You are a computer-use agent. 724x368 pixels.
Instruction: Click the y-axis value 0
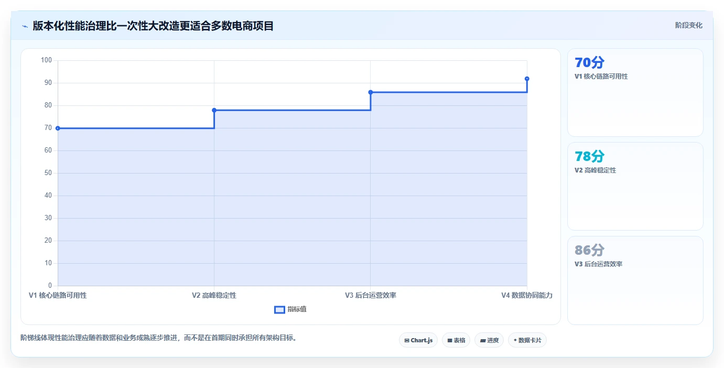pos(50,286)
